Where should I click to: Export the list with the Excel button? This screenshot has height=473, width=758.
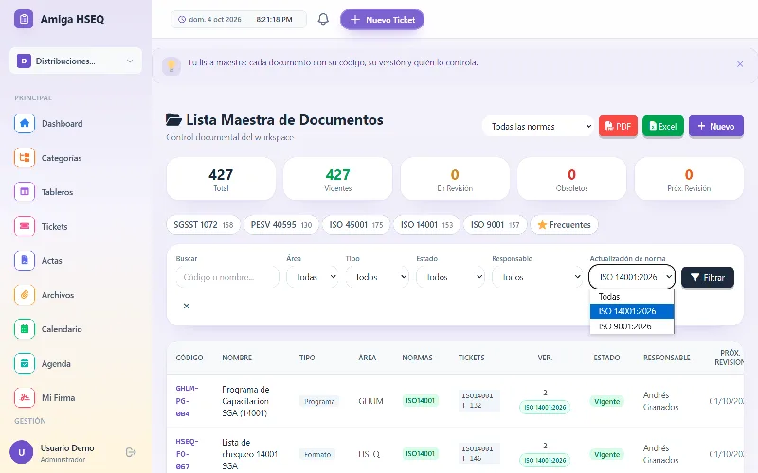coord(663,127)
